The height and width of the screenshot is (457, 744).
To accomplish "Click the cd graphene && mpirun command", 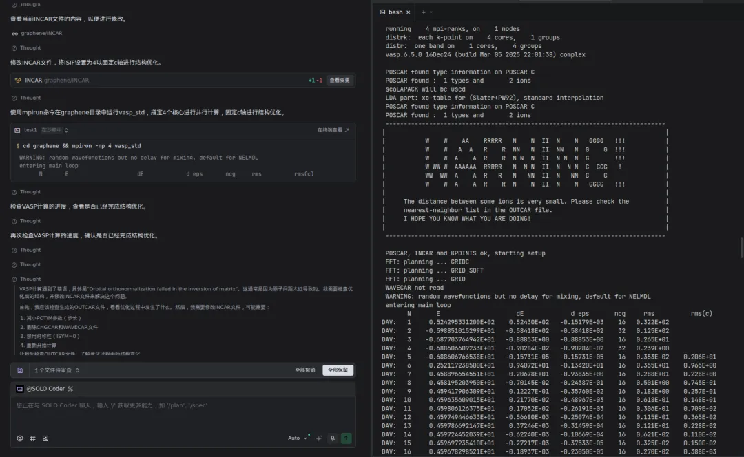I will click(x=81, y=146).
